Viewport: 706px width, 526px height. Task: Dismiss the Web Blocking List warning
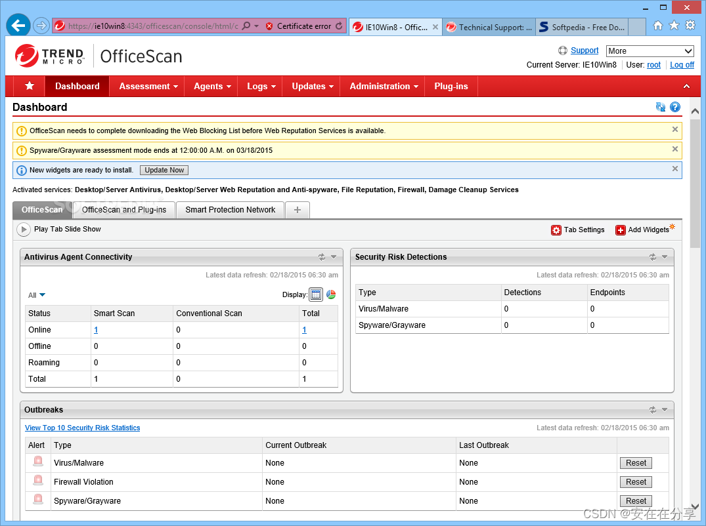tap(675, 129)
